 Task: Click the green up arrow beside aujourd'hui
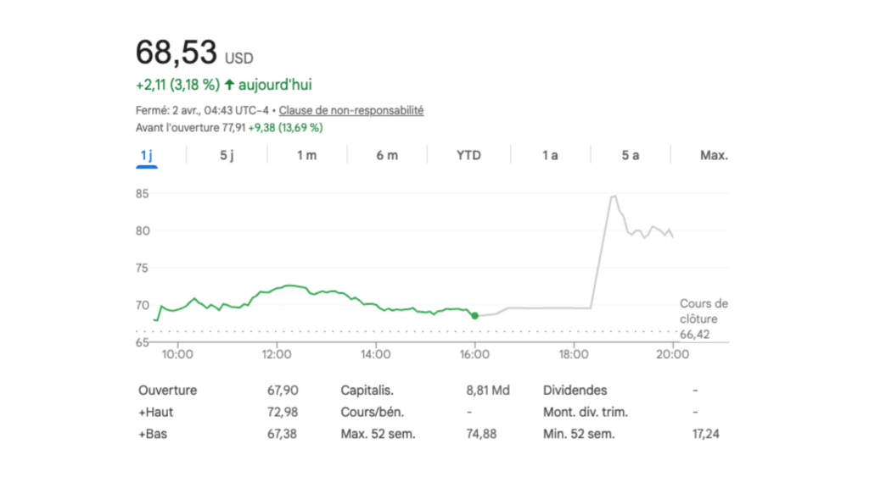tap(229, 85)
